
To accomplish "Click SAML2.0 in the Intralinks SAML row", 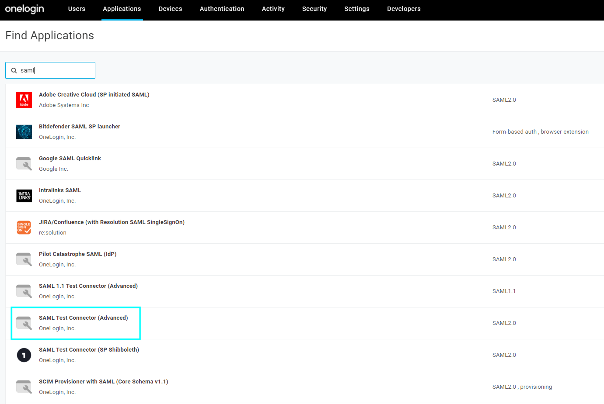I will pyautogui.click(x=504, y=196).
